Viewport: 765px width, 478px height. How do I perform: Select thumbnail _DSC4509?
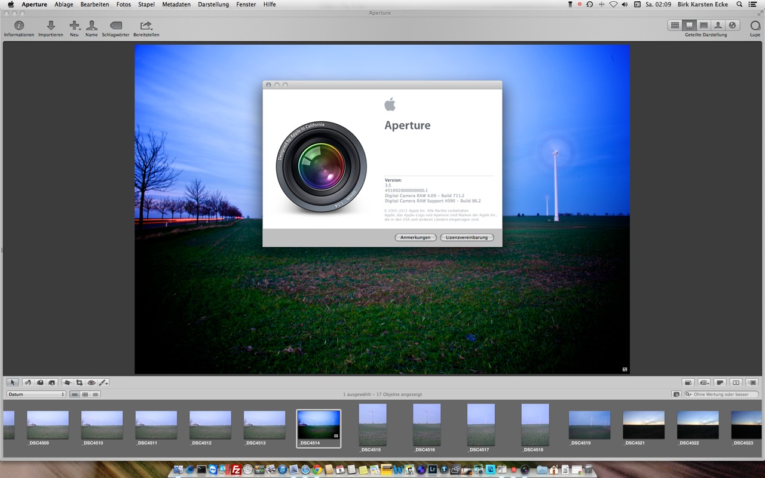point(48,425)
